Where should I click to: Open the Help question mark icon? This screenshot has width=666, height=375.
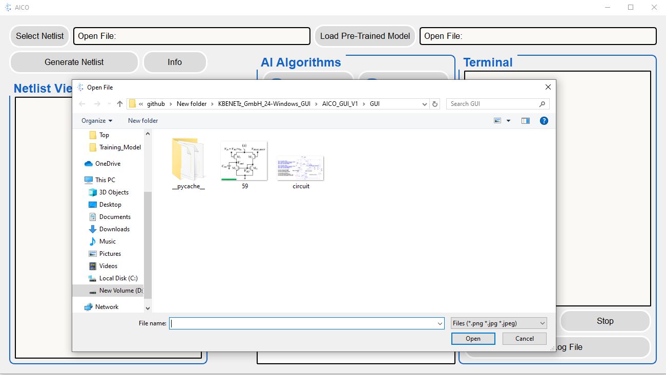(x=544, y=121)
